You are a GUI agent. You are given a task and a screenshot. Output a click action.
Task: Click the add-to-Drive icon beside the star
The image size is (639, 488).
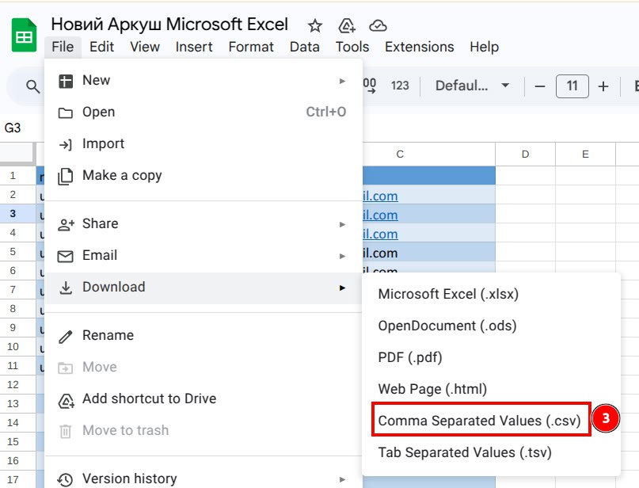coord(346,25)
